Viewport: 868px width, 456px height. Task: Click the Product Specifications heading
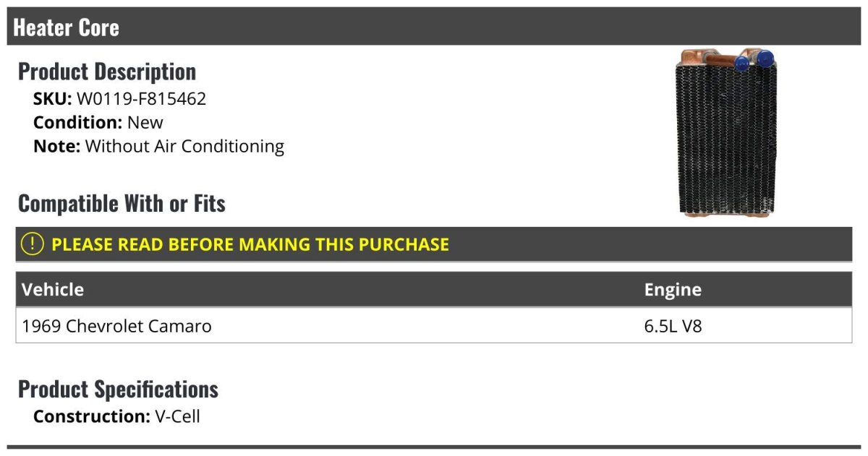[x=118, y=390]
